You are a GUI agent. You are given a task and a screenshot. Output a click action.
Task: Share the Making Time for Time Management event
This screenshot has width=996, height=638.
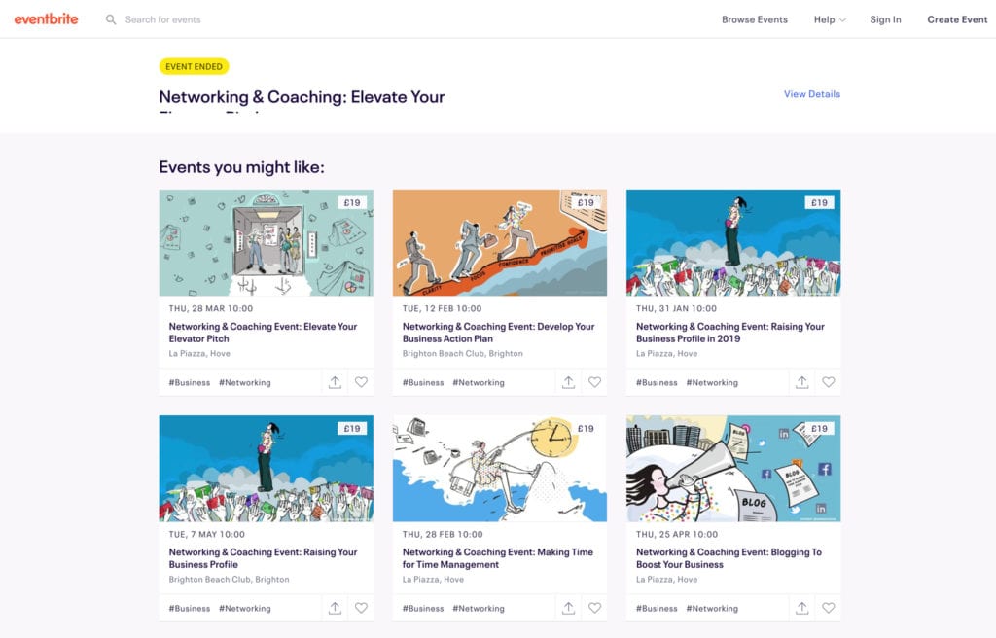click(x=568, y=608)
